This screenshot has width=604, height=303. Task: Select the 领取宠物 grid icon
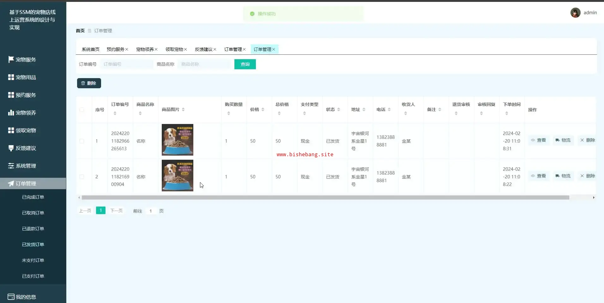click(x=11, y=130)
